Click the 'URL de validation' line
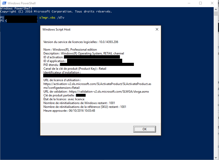 point(96,92)
